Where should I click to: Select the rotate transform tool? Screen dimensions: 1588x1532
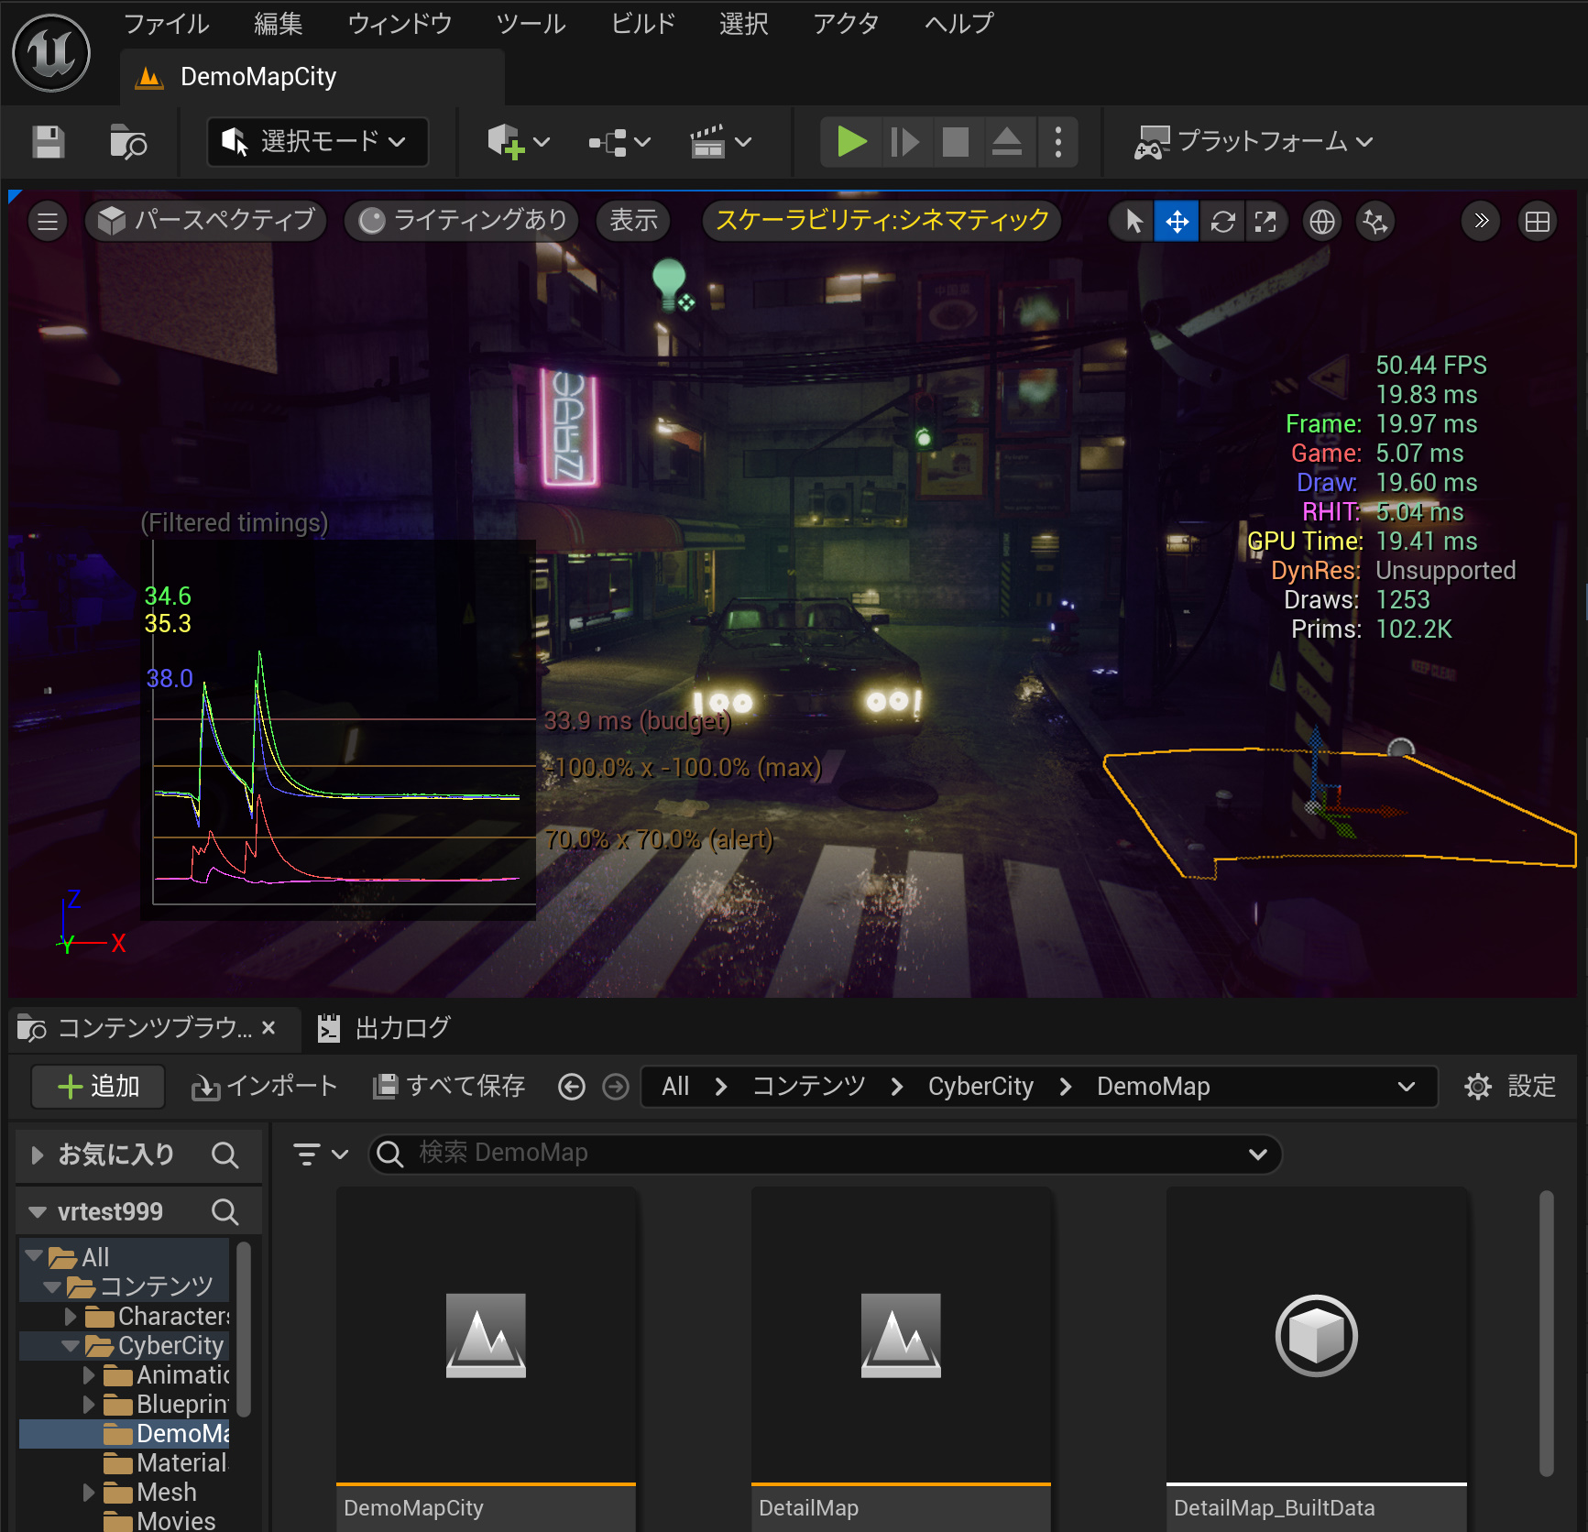click(1221, 222)
